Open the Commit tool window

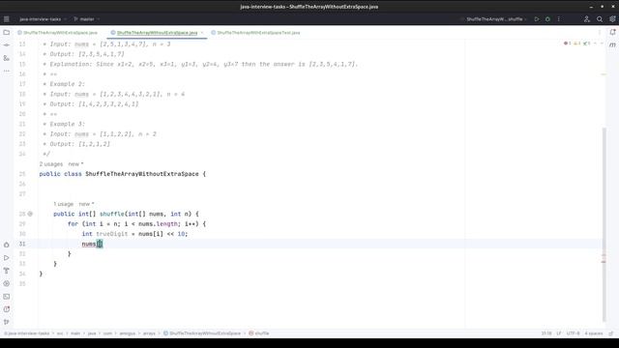7,45
